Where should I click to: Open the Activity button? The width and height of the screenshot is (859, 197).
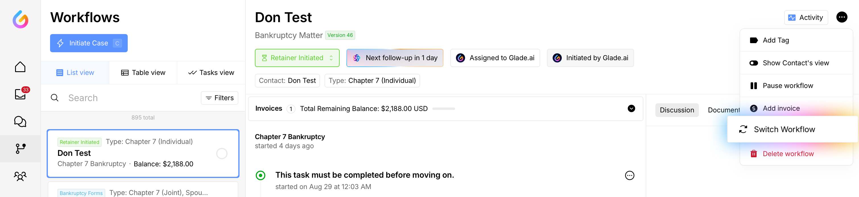click(806, 18)
